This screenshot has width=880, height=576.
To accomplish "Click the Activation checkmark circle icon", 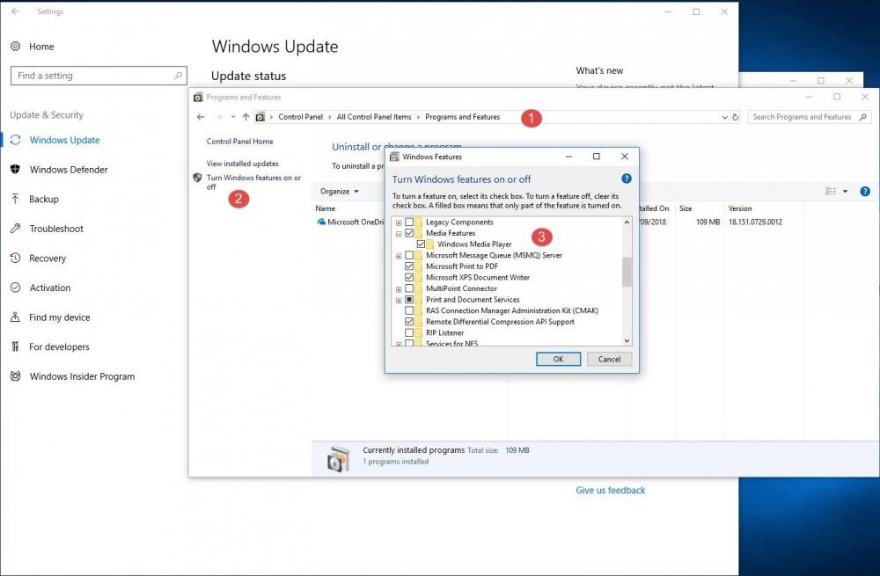I will [x=16, y=288].
